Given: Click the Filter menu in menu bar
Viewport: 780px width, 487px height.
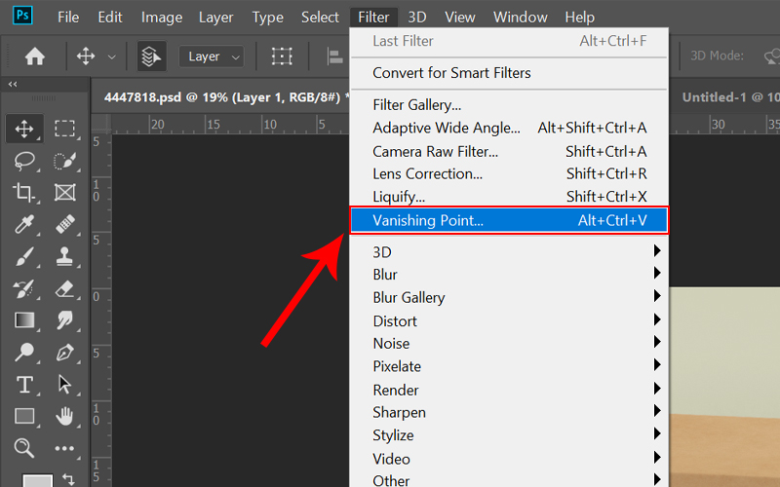Looking at the screenshot, I should (373, 18).
